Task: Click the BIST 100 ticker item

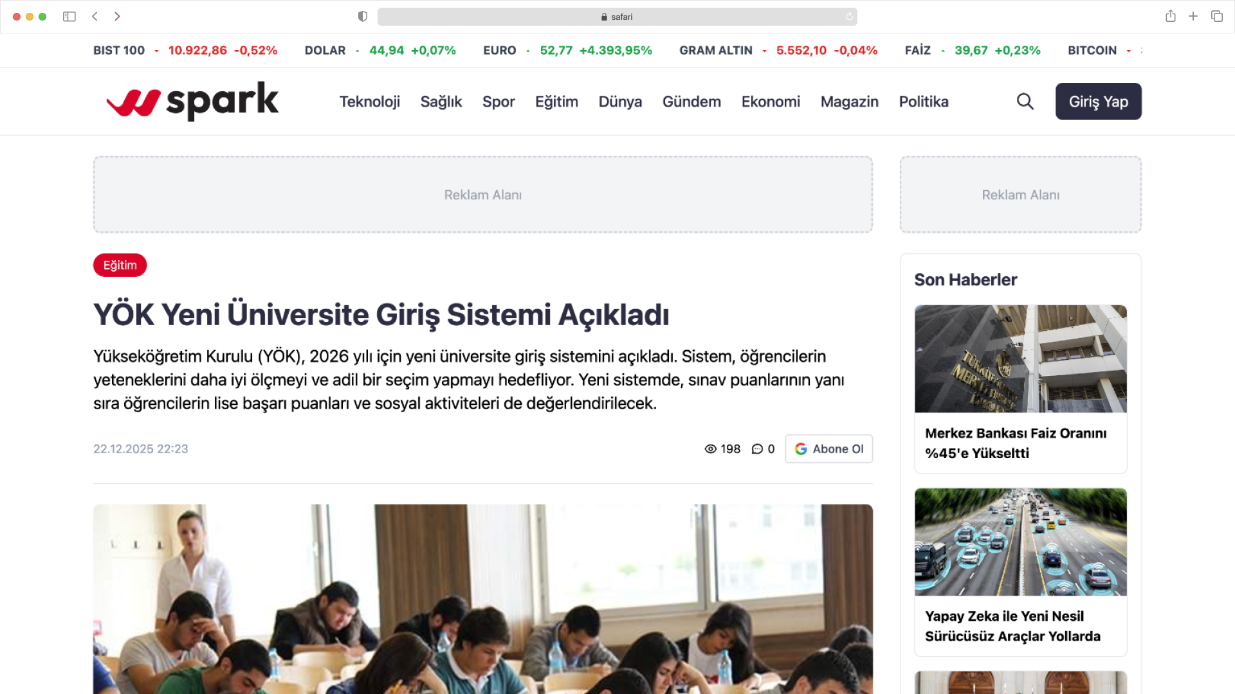Action: [185, 50]
